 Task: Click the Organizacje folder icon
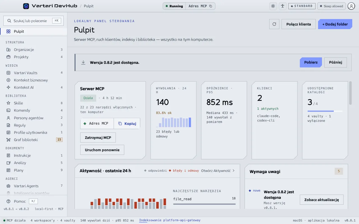[8, 50]
